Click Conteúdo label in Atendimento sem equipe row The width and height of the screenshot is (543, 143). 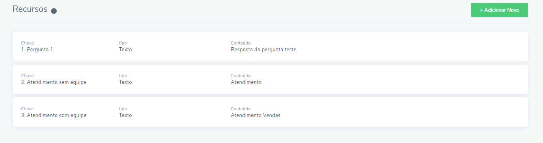[x=241, y=76]
